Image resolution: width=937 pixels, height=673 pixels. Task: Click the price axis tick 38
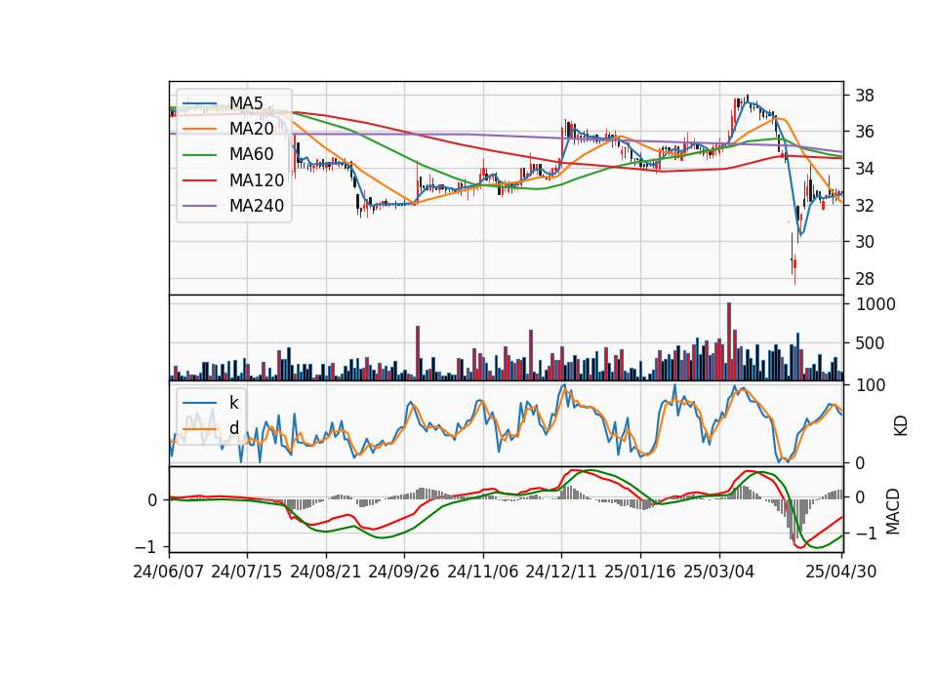pos(865,96)
